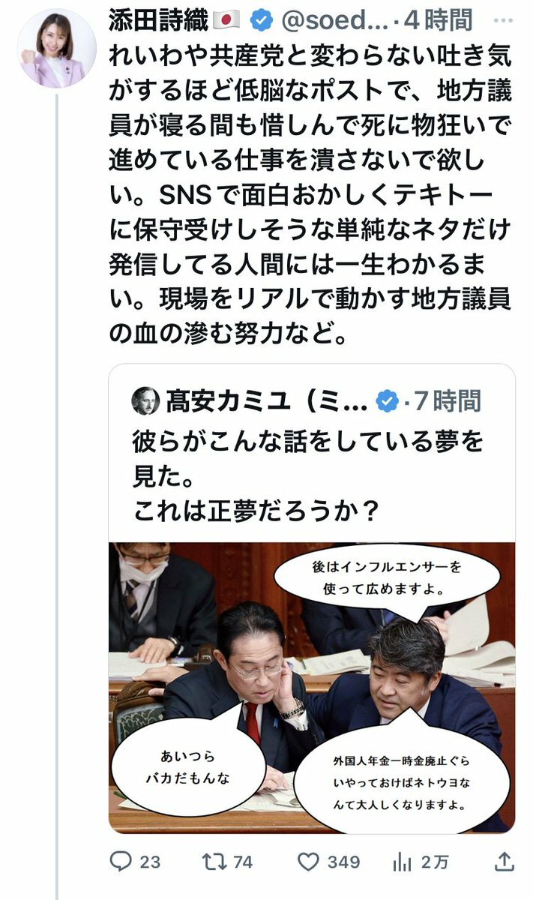Click the retweet count 74
Image resolution: width=533 pixels, height=900 pixels.
(x=242, y=862)
